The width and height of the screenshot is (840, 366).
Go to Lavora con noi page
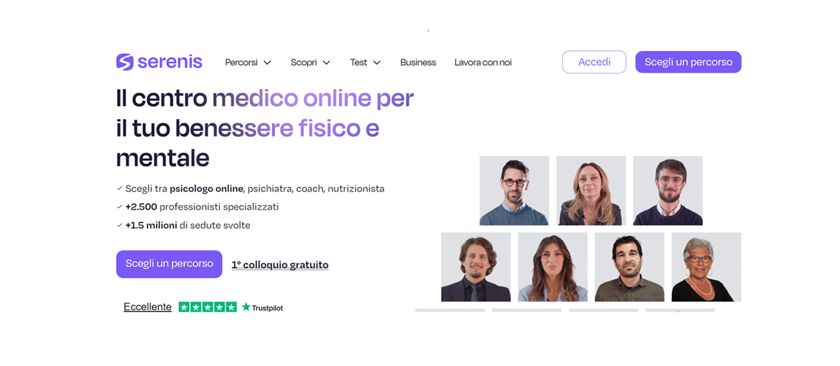click(483, 62)
